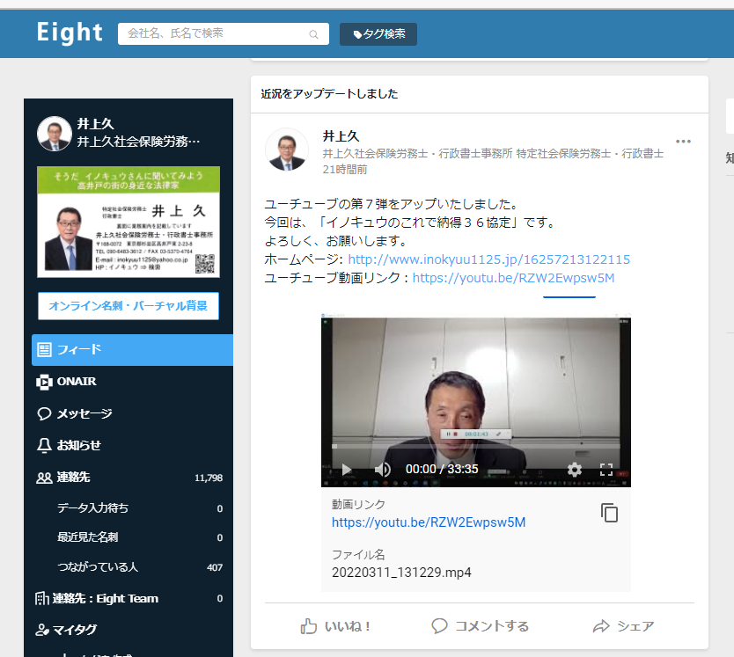Open 井上久 name in the post header
This screenshot has height=657, width=734.
click(341, 136)
